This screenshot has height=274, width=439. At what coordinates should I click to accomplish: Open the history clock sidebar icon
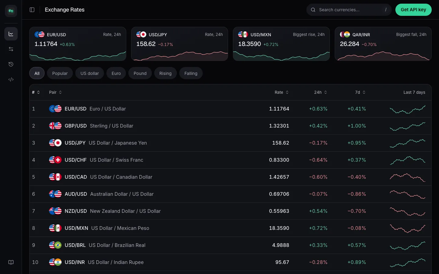11,64
